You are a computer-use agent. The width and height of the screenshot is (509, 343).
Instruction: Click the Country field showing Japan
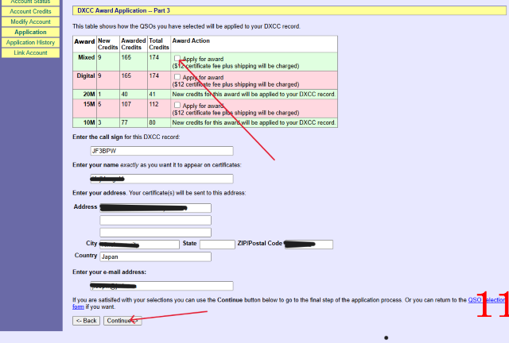155,257
